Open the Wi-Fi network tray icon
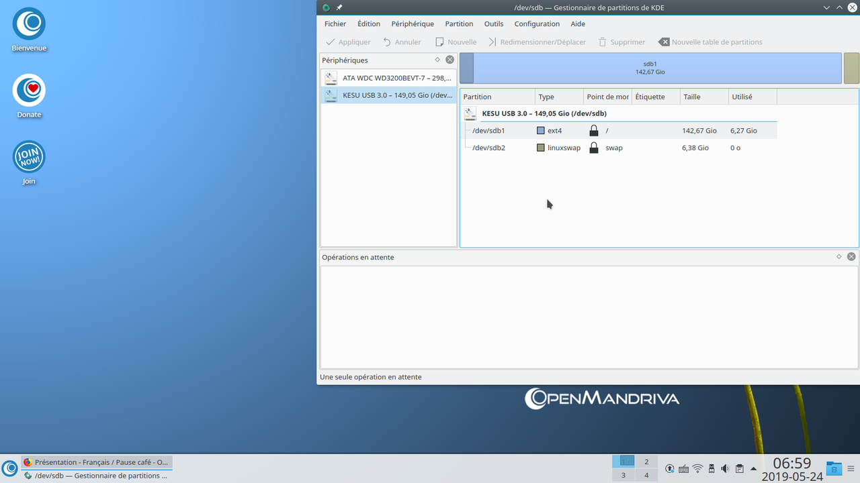Screen dimensions: 860x483 point(698,468)
